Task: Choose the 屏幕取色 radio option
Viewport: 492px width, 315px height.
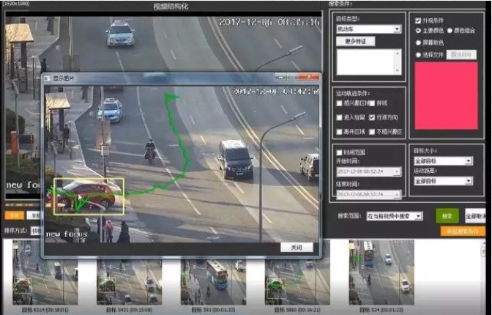Action: pos(418,42)
